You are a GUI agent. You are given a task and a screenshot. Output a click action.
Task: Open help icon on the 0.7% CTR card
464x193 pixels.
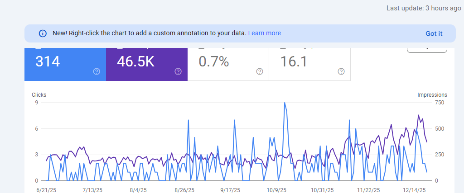click(x=260, y=71)
